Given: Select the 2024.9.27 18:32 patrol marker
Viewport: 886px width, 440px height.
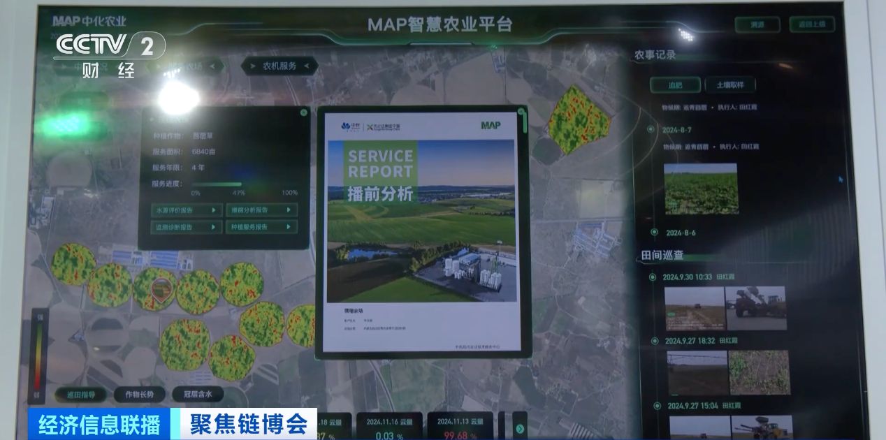Looking at the screenshot, I should tap(655, 341).
